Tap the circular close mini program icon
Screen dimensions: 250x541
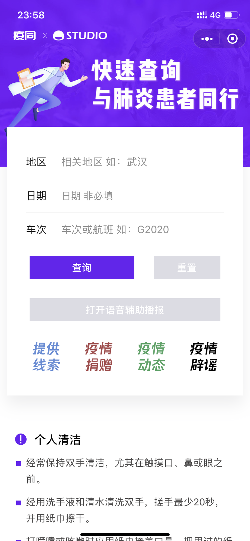pyautogui.click(x=232, y=39)
